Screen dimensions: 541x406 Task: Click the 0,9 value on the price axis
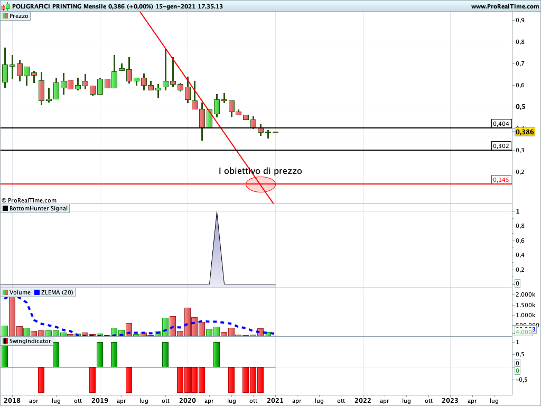(520, 20)
